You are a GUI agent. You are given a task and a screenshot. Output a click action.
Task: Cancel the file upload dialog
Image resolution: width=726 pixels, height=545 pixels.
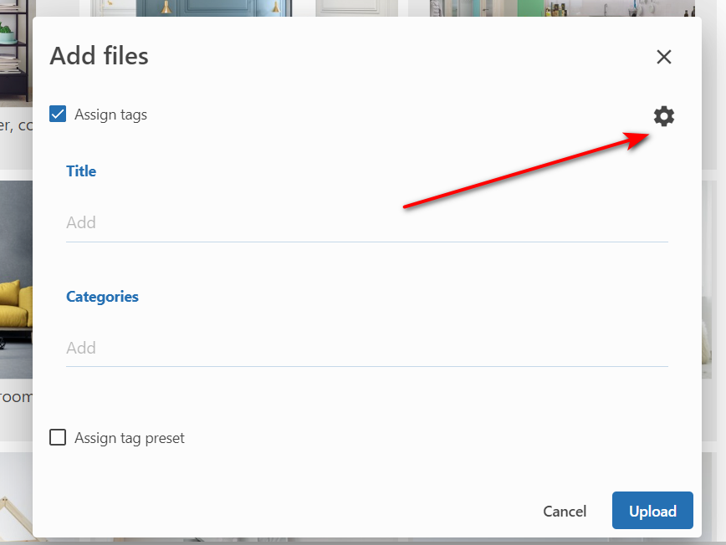point(565,511)
